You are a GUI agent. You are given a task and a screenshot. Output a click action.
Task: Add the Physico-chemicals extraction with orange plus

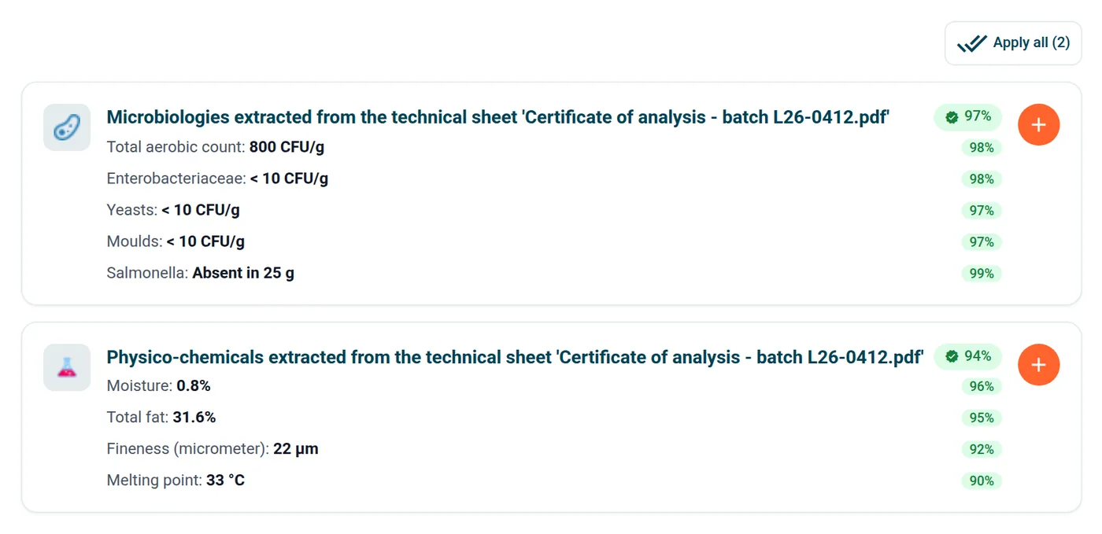(x=1038, y=365)
